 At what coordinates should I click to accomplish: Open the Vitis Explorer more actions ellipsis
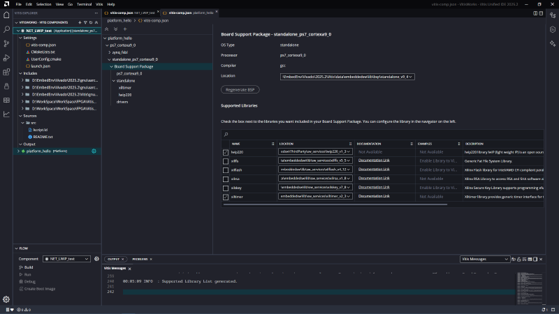point(96,13)
